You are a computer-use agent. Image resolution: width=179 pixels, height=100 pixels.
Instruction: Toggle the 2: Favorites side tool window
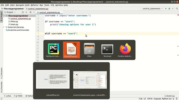click(x=1, y=87)
